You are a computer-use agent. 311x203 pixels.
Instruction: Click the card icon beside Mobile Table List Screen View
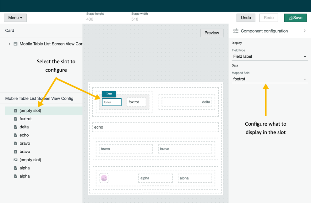point(15,44)
